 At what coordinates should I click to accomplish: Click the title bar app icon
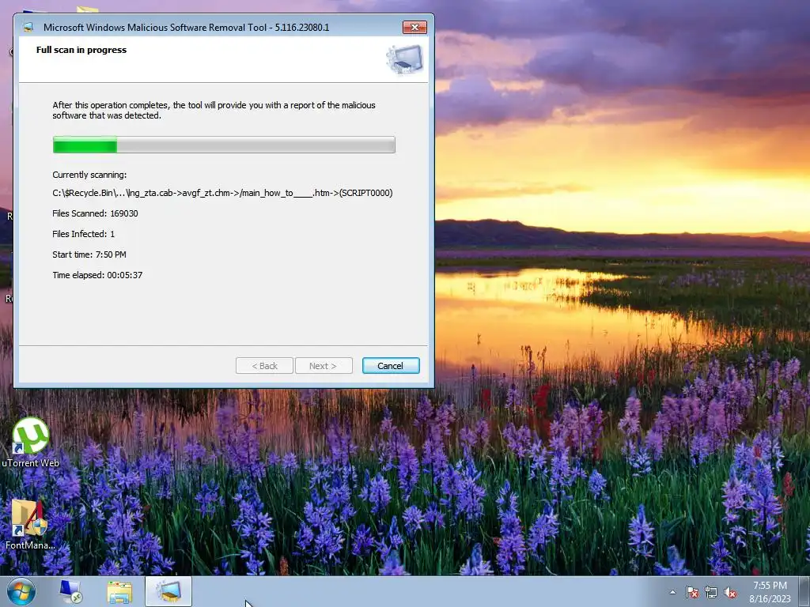coord(28,28)
